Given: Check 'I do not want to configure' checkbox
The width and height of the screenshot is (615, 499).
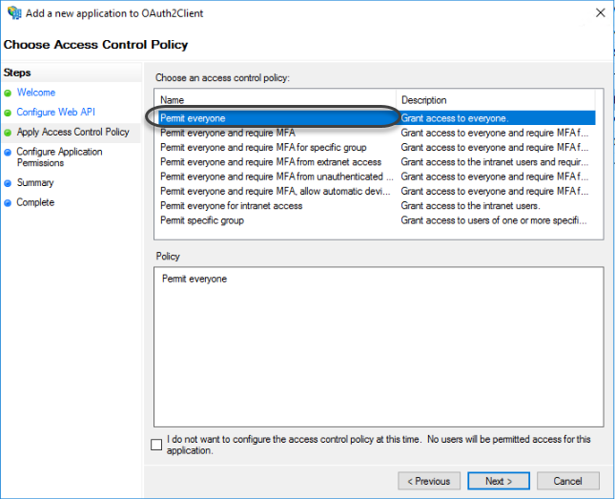Looking at the screenshot, I should [x=156, y=445].
